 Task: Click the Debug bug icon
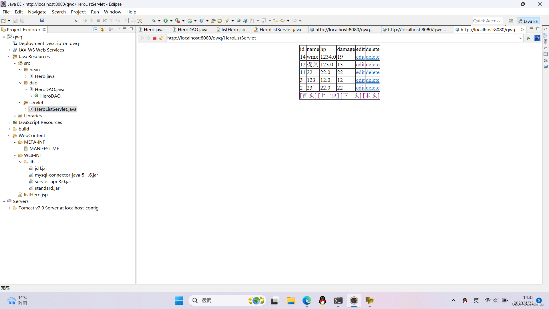[154, 21]
